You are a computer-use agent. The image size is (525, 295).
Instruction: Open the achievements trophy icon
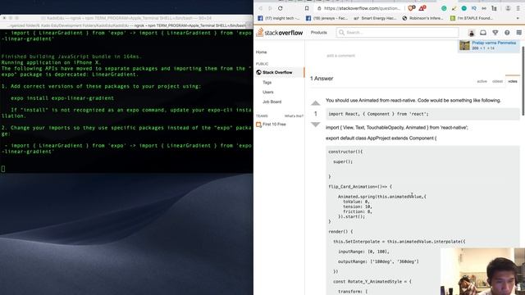pyautogui.click(x=495, y=33)
